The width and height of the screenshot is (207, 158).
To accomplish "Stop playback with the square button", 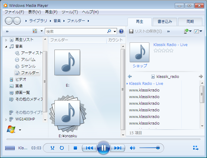I will point(75,148).
